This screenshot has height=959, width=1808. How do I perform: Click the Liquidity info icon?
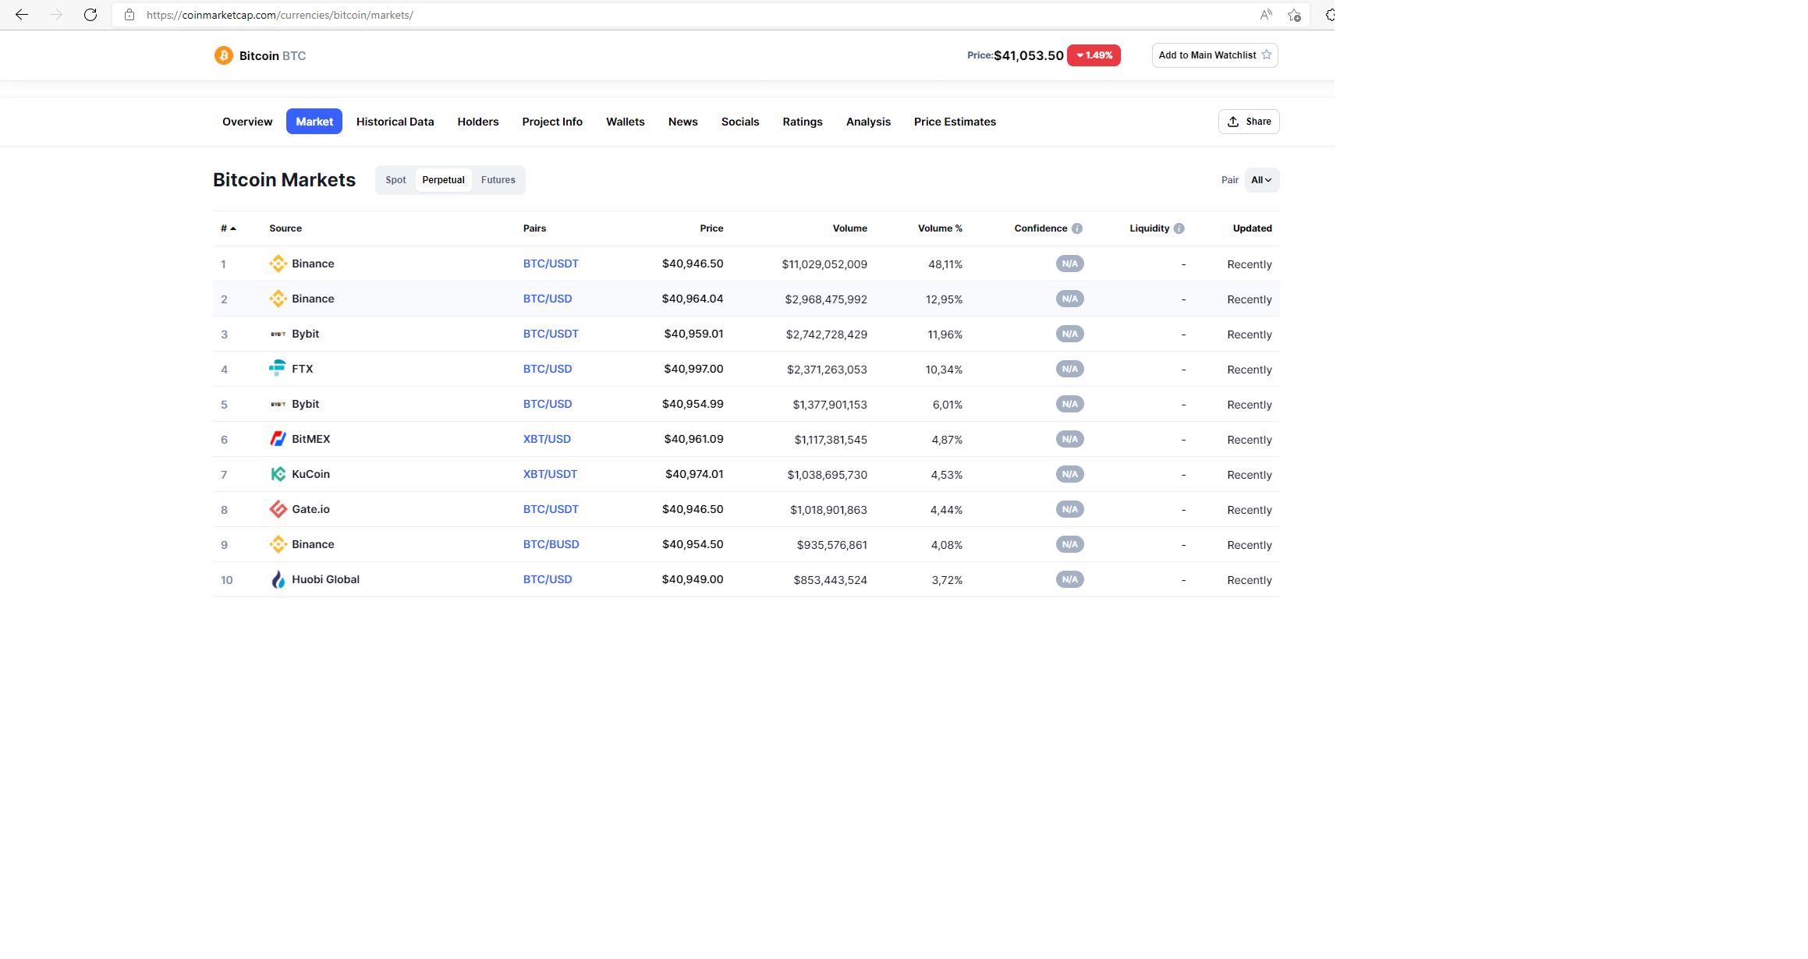click(1179, 228)
